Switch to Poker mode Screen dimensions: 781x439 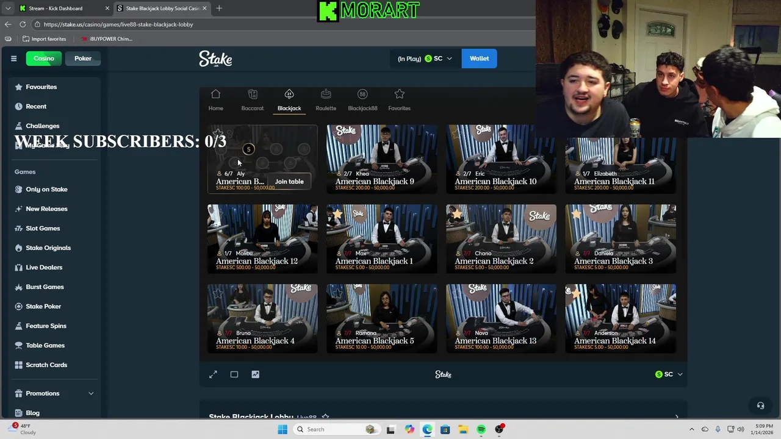[83, 59]
